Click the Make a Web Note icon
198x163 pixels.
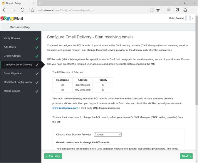(177, 10)
